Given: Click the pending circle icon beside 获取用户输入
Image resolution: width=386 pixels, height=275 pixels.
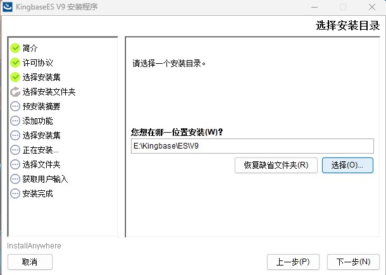Looking at the screenshot, I should tap(15, 179).
